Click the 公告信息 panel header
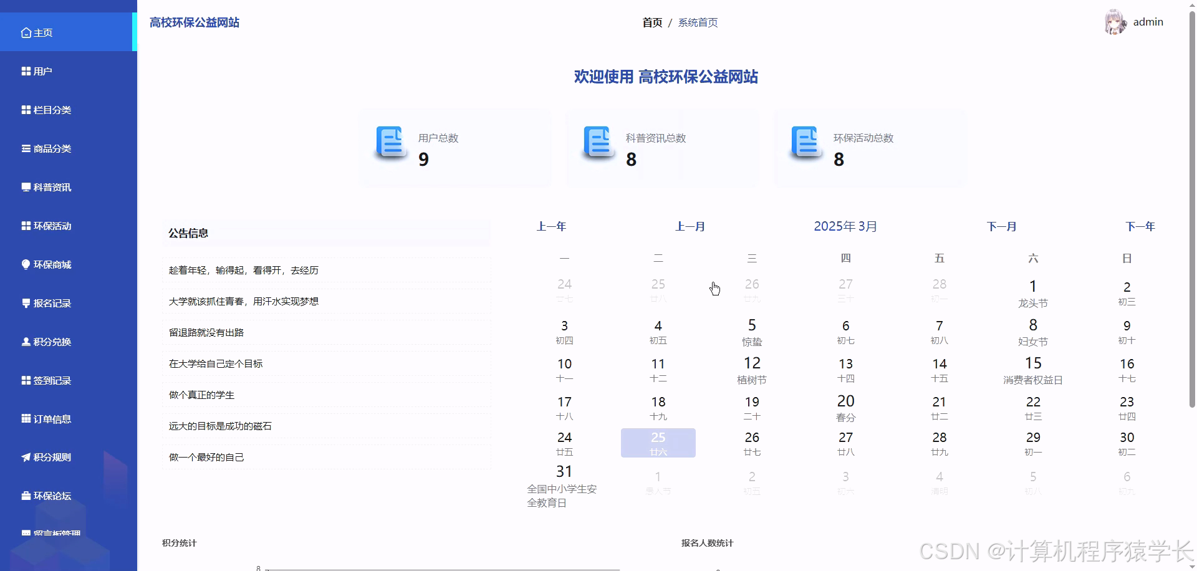The width and height of the screenshot is (1197, 571). pyautogui.click(x=327, y=233)
